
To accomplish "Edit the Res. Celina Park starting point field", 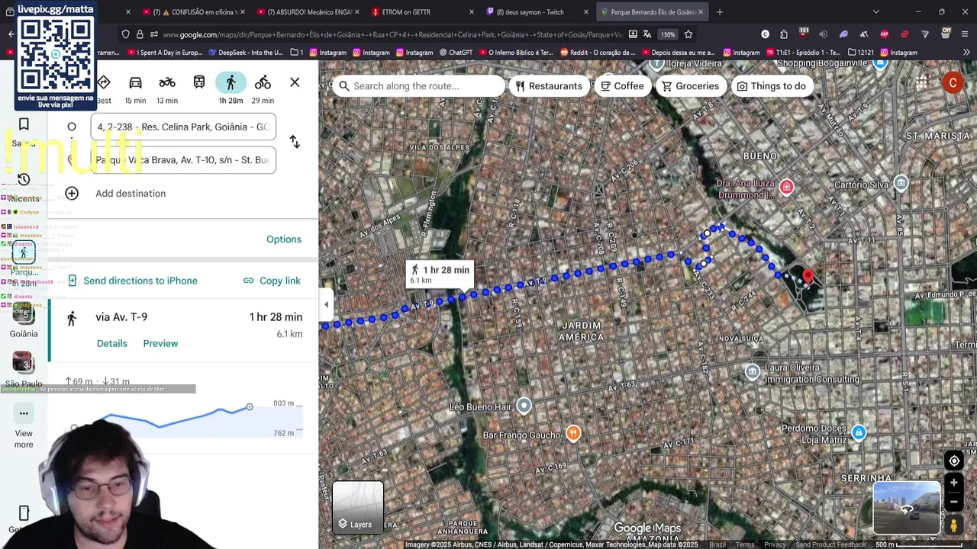I will [x=183, y=127].
